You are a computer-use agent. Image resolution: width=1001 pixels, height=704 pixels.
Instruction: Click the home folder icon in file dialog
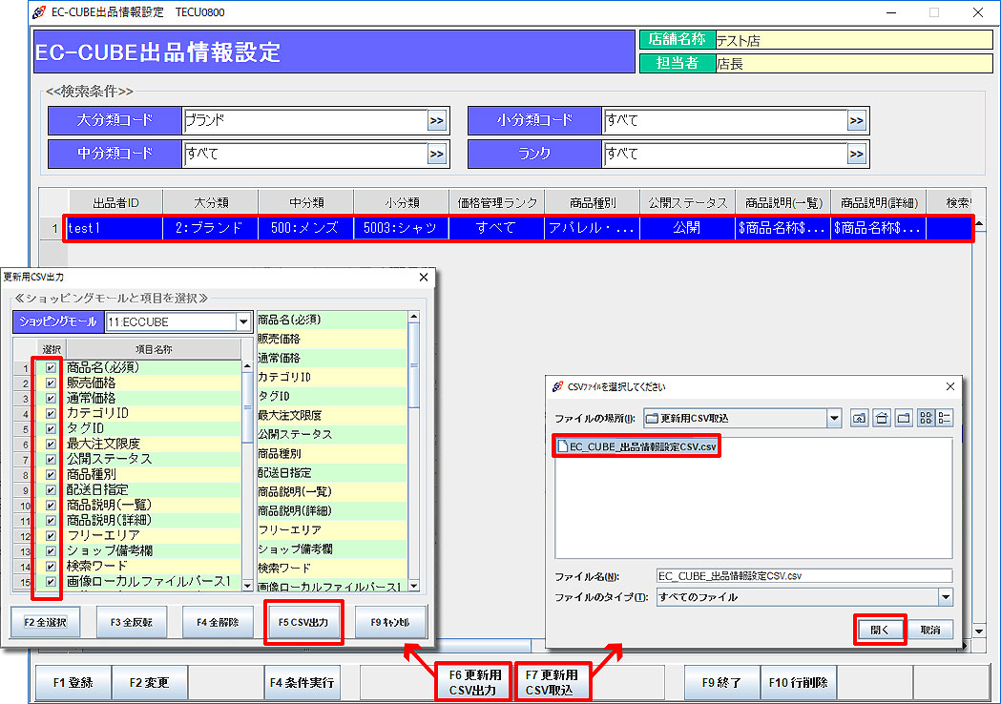point(882,418)
